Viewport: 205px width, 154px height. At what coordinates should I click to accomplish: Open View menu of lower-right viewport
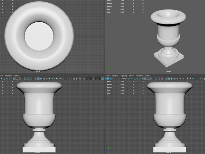(108, 76)
